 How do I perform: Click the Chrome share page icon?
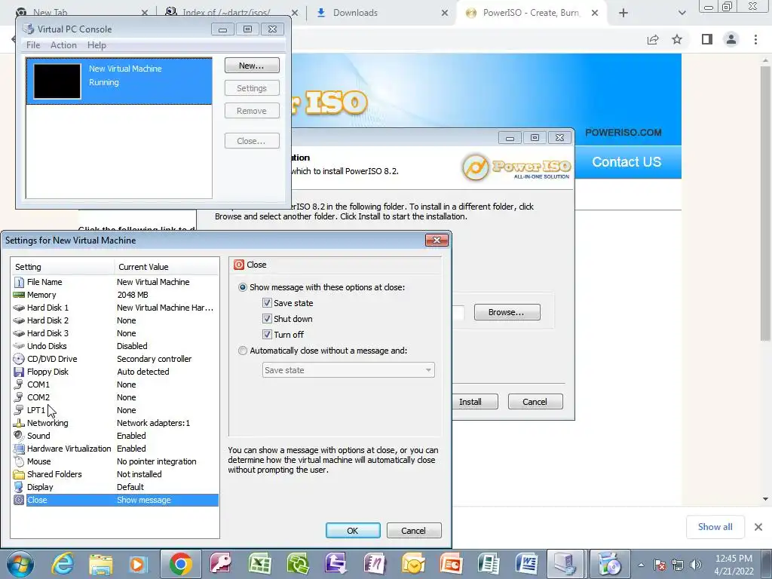[x=653, y=39]
